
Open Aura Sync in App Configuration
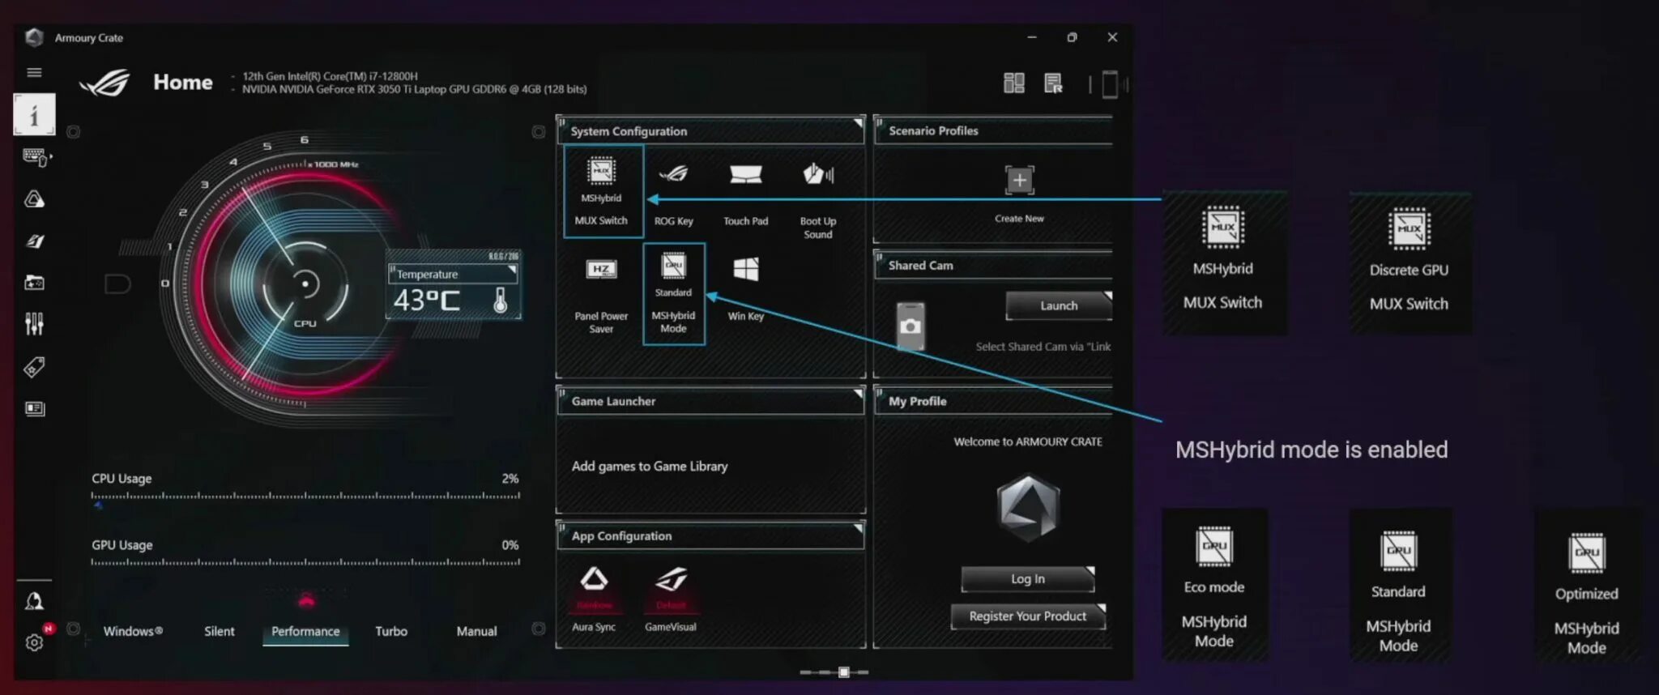click(x=594, y=599)
